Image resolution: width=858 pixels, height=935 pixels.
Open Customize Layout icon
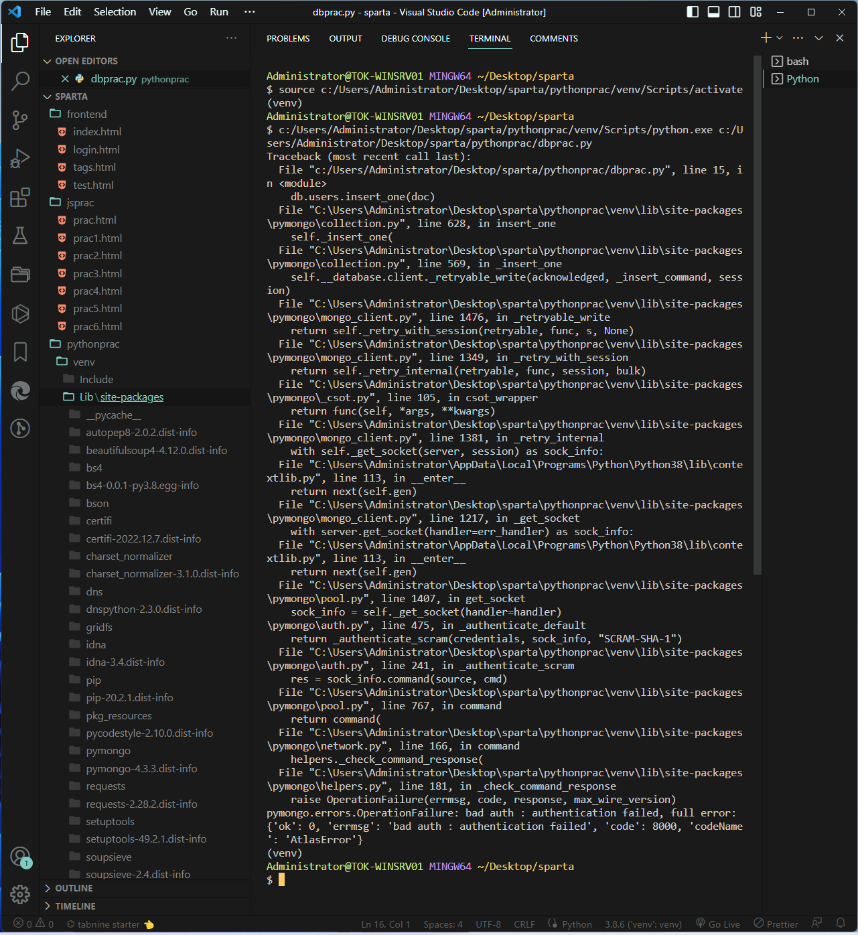click(756, 12)
